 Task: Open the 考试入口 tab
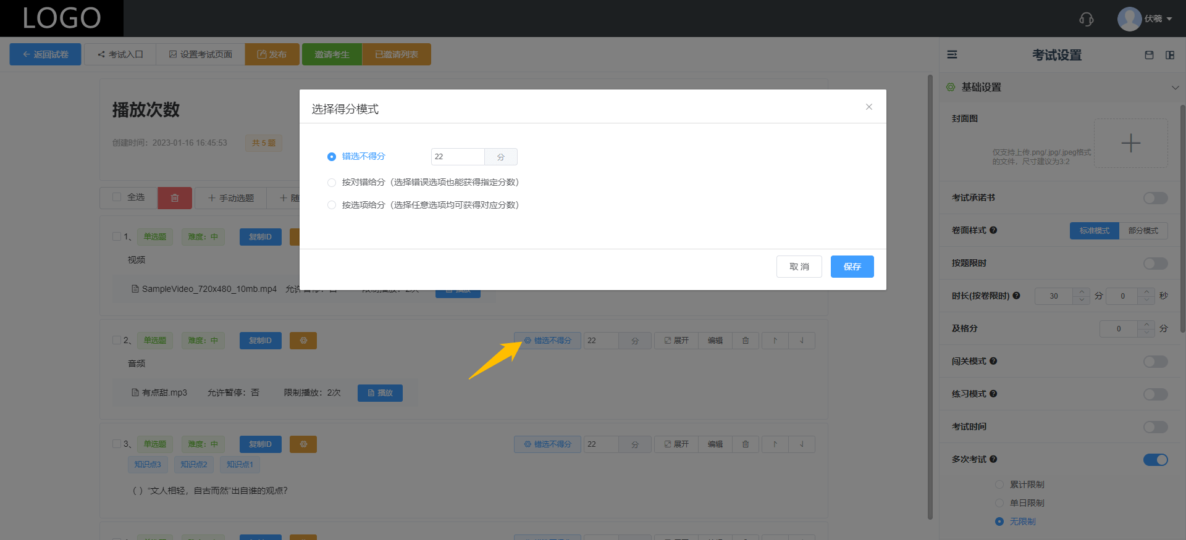click(x=120, y=54)
